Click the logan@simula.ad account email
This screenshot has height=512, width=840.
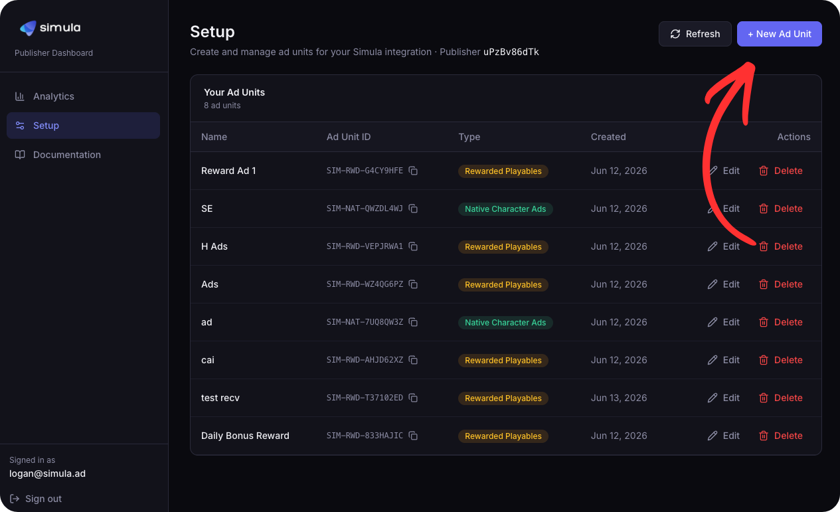(47, 473)
